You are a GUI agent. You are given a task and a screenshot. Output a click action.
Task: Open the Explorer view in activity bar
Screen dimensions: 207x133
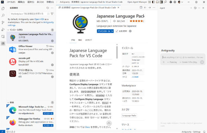coord(3,8)
